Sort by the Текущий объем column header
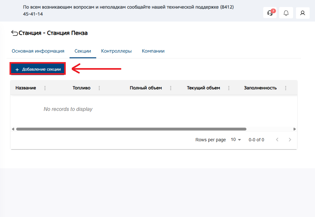Image resolution: width=315 pixels, height=217 pixels. (x=203, y=88)
